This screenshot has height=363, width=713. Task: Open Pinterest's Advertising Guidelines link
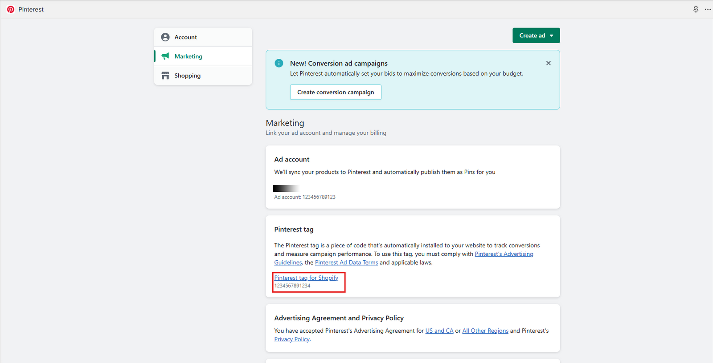[x=504, y=254]
